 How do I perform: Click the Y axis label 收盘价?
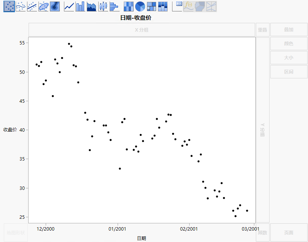coord(10,130)
